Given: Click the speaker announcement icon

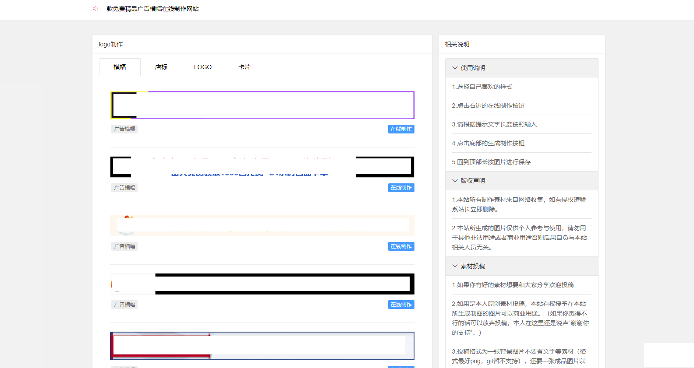Looking at the screenshot, I should (x=95, y=9).
